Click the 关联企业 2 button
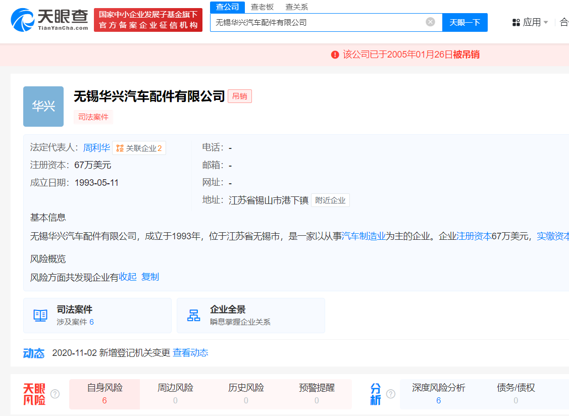Image resolution: width=569 pixels, height=416 pixels. click(139, 148)
